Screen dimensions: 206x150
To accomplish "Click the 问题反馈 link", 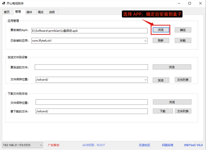I will [167, 145].
